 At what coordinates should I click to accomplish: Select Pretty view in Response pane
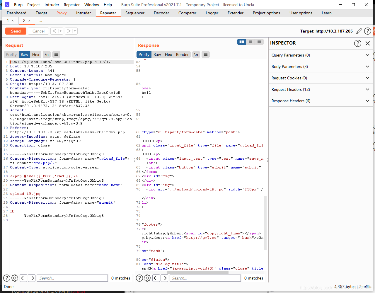[x=144, y=54]
